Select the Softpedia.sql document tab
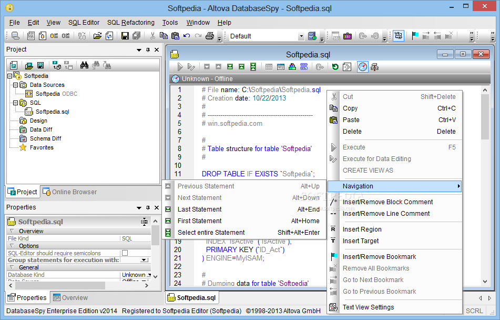This screenshot has width=500, height=320. [x=192, y=298]
